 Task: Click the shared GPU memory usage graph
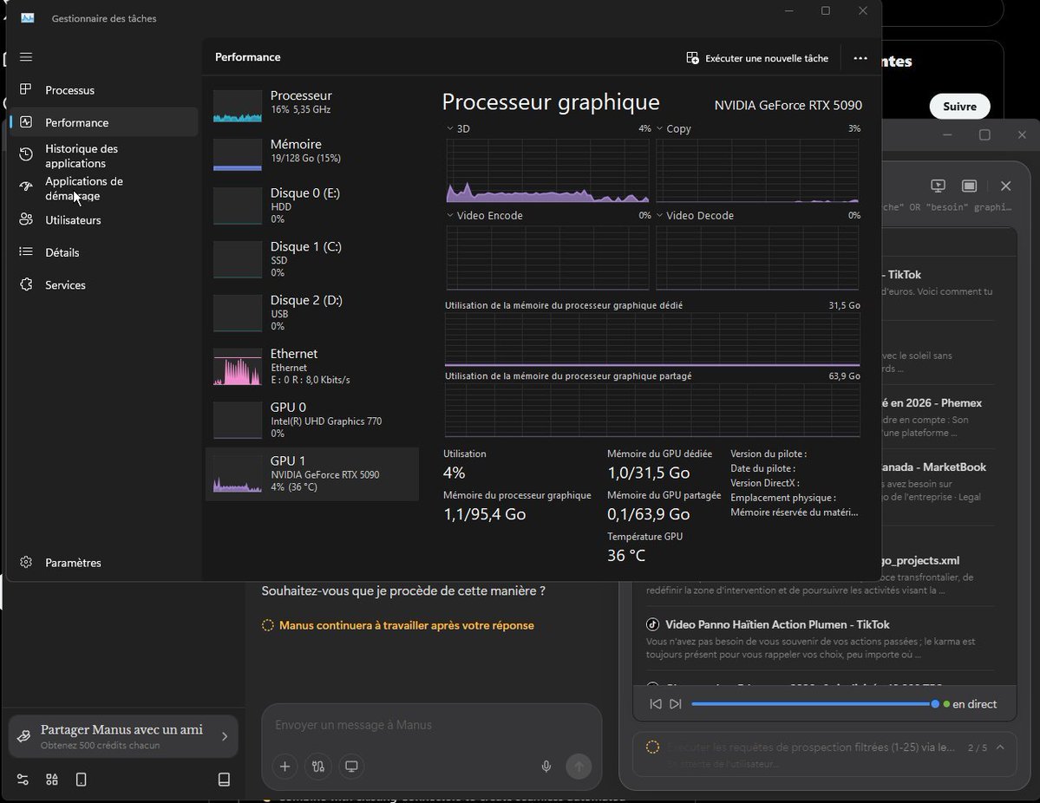pyautogui.click(x=652, y=410)
